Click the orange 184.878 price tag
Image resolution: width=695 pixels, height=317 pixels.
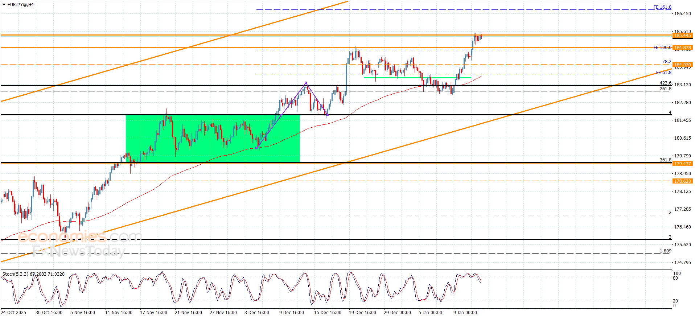[x=683, y=48]
